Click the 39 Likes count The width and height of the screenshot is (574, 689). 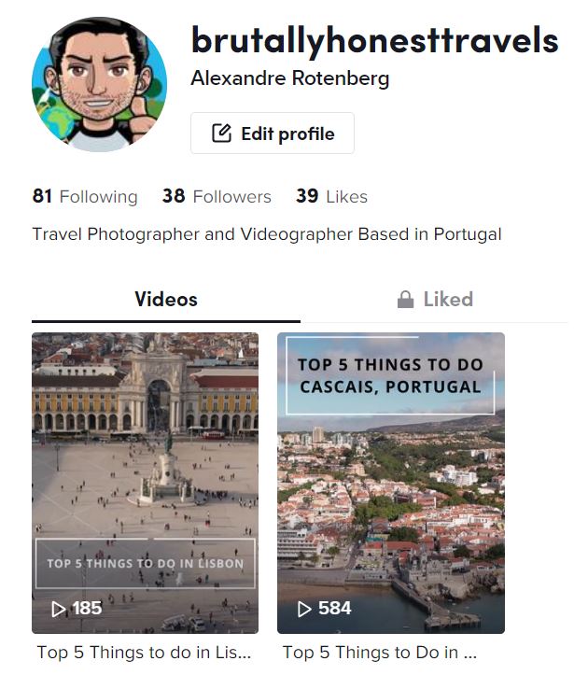pos(331,197)
